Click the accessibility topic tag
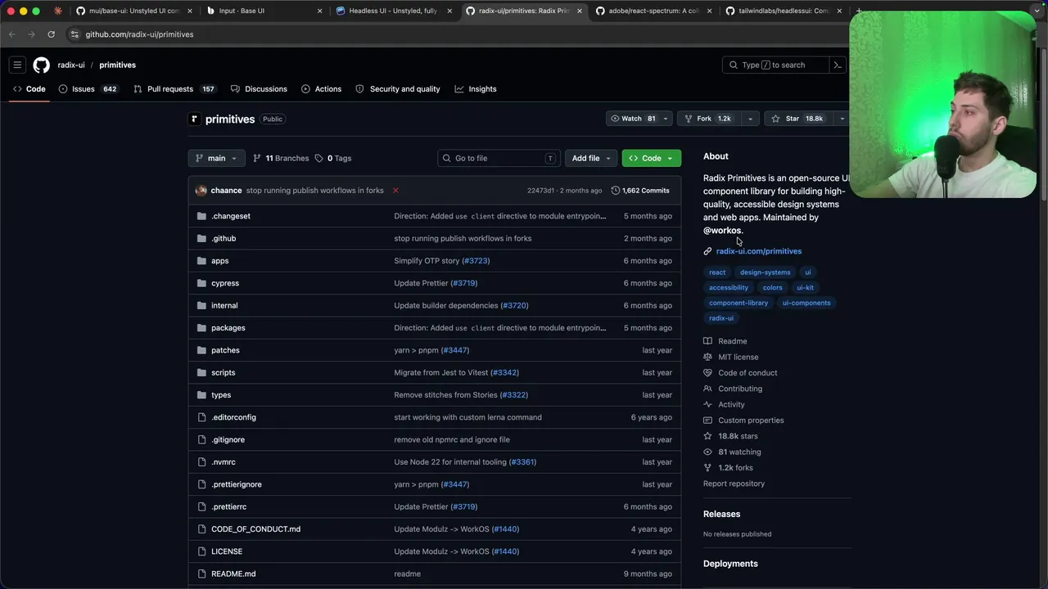The width and height of the screenshot is (1048, 589). pyautogui.click(x=729, y=288)
